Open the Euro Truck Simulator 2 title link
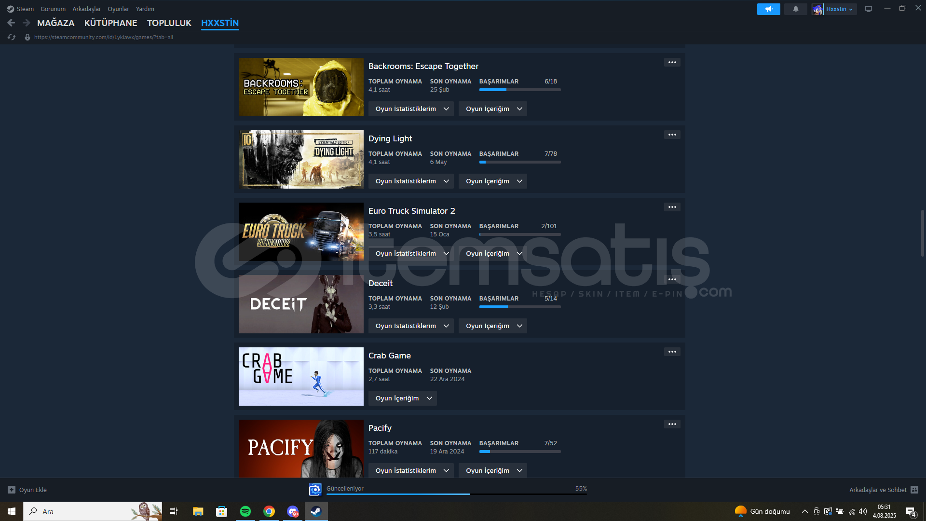The image size is (926, 521). [412, 211]
